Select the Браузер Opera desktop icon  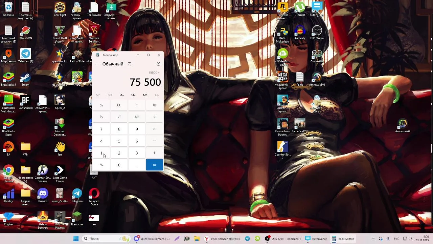[94, 197]
